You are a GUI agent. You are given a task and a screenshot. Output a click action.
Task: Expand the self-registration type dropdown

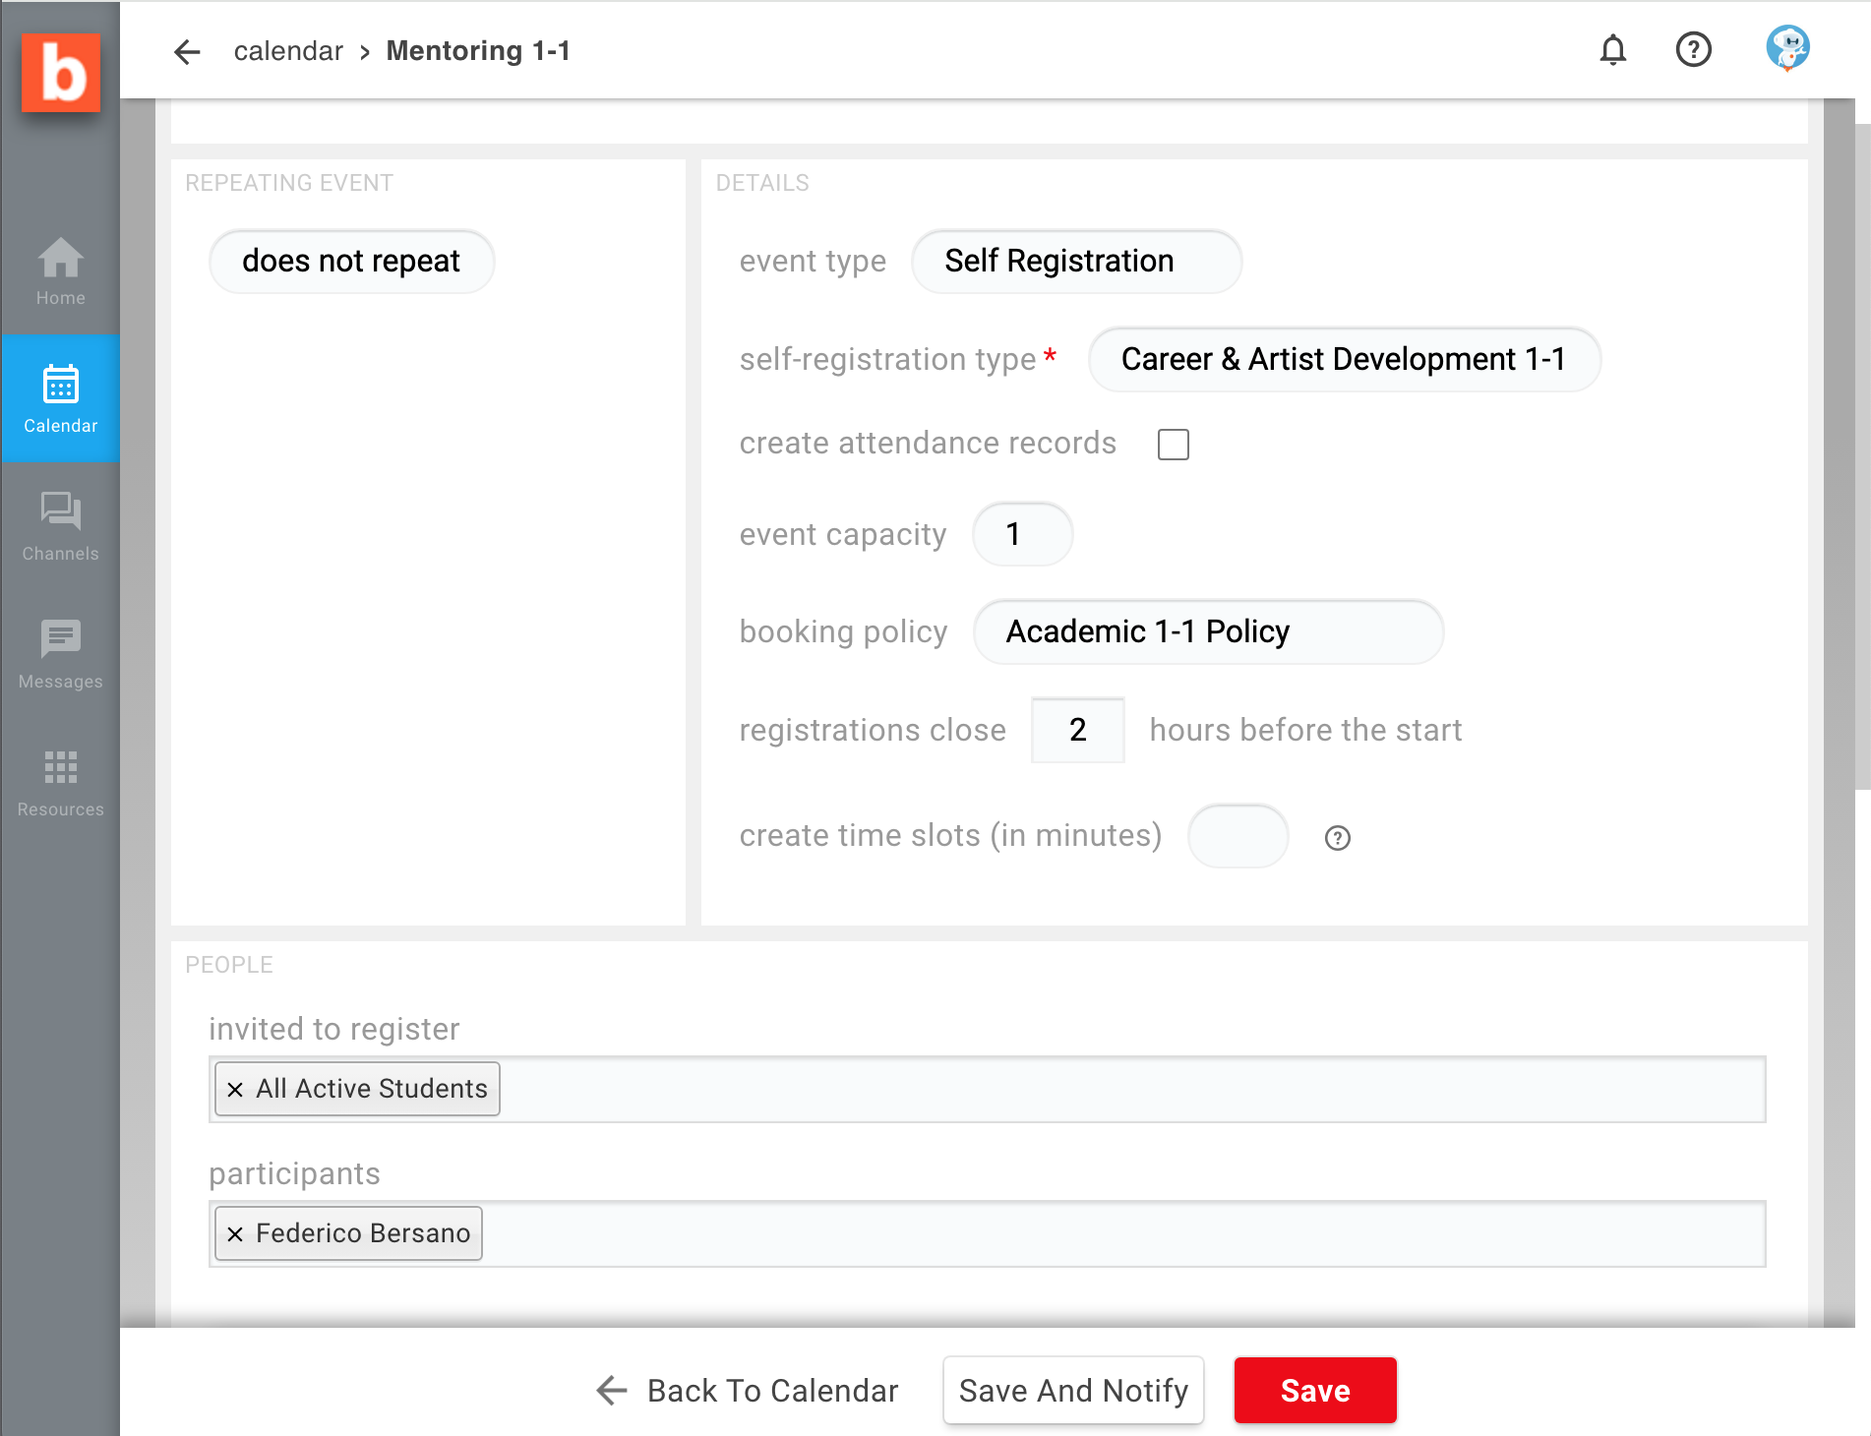point(1344,360)
